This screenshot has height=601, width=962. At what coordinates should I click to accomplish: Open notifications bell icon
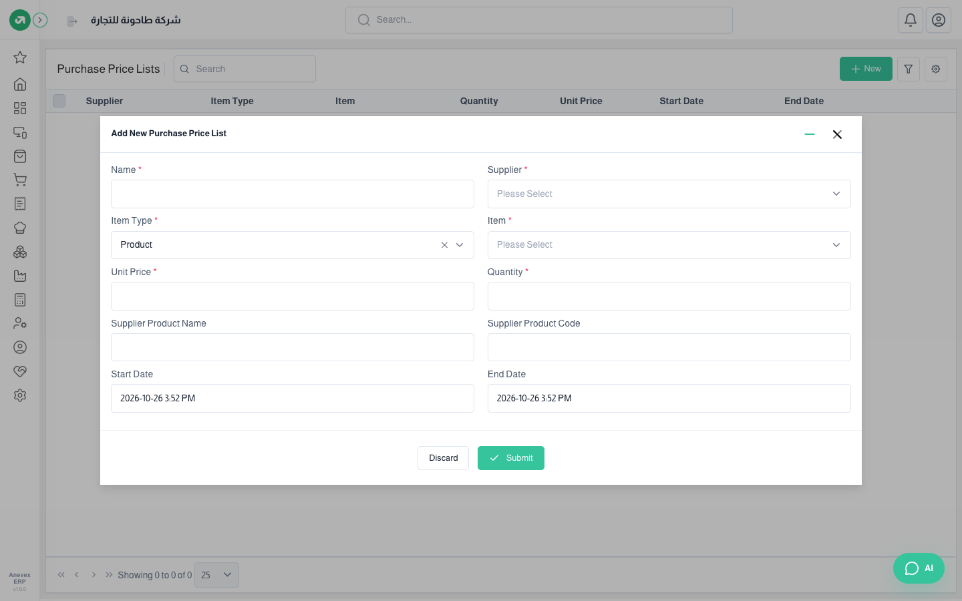[x=911, y=20]
